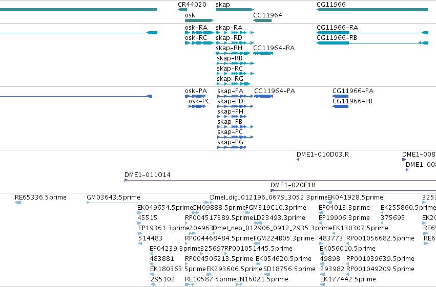Click the EK255860.5prime EST
This screenshot has width=436, height=287.
pos(382,213)
